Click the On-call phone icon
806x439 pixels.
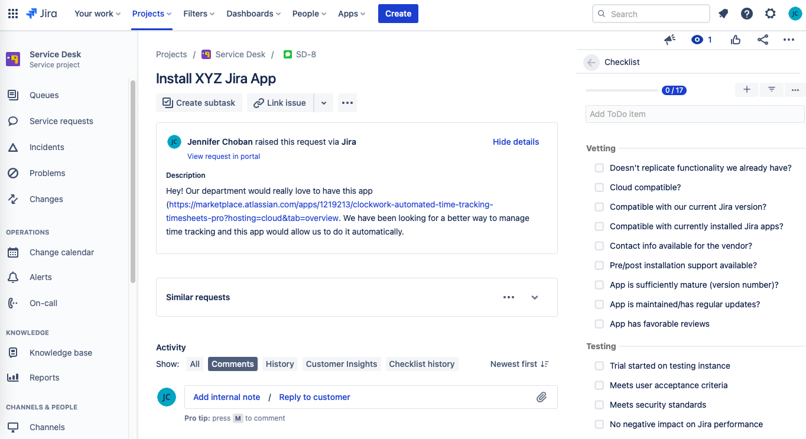[13, 303]
